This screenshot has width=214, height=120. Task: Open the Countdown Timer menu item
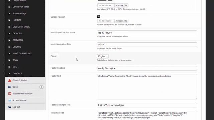[x=21, y=7]
